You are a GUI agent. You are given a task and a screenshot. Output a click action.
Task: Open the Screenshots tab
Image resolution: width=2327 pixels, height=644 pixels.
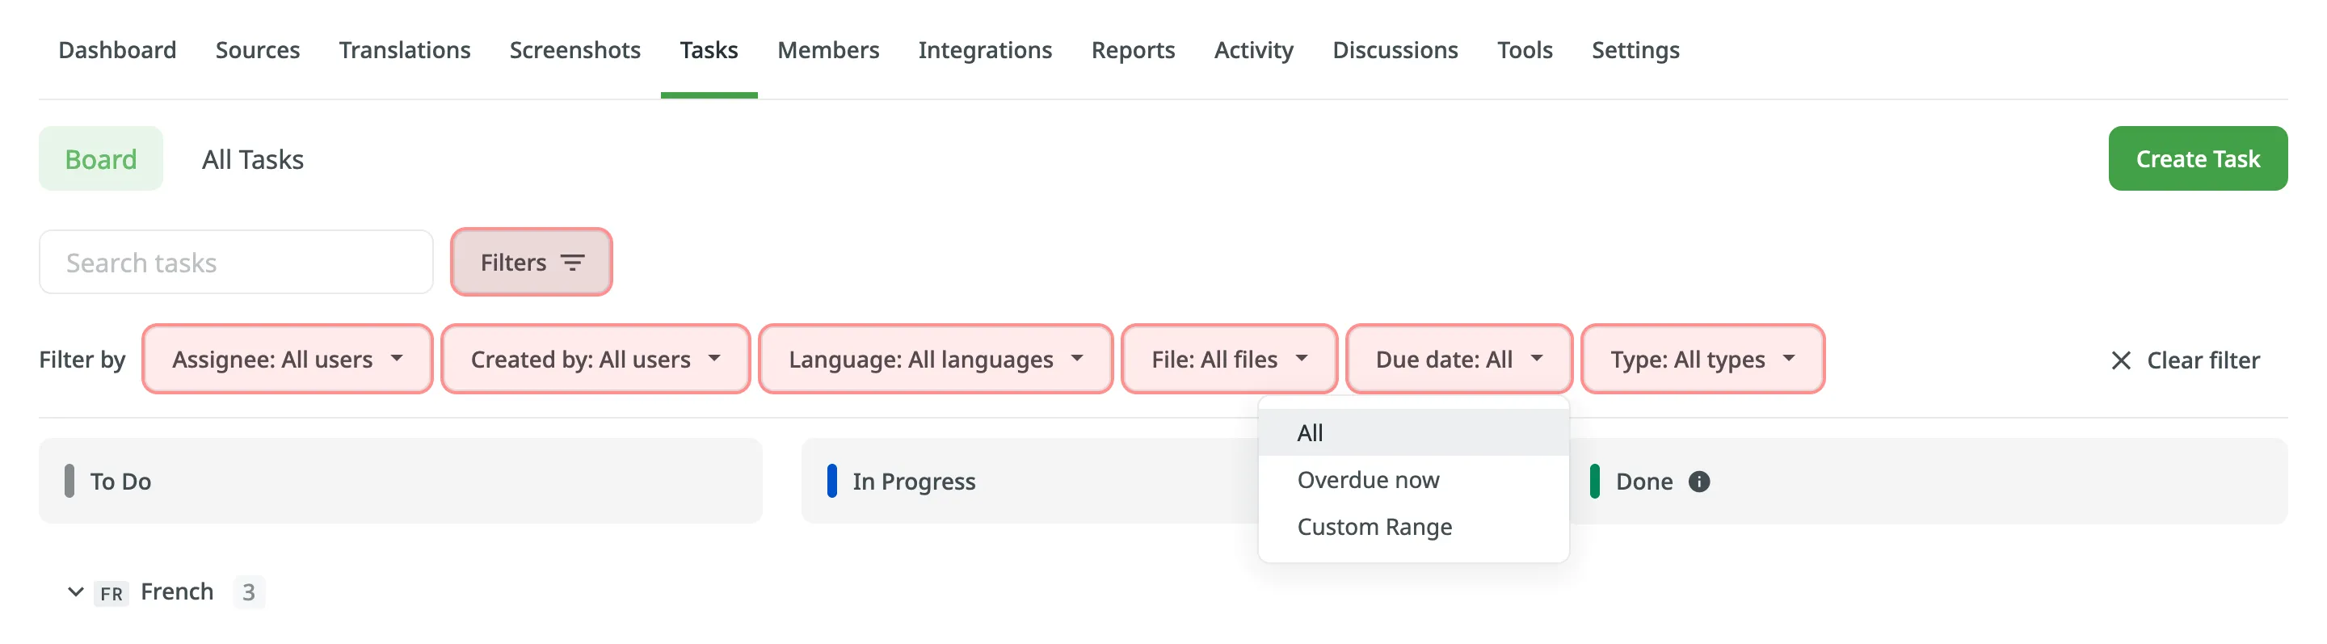point(574,51)
